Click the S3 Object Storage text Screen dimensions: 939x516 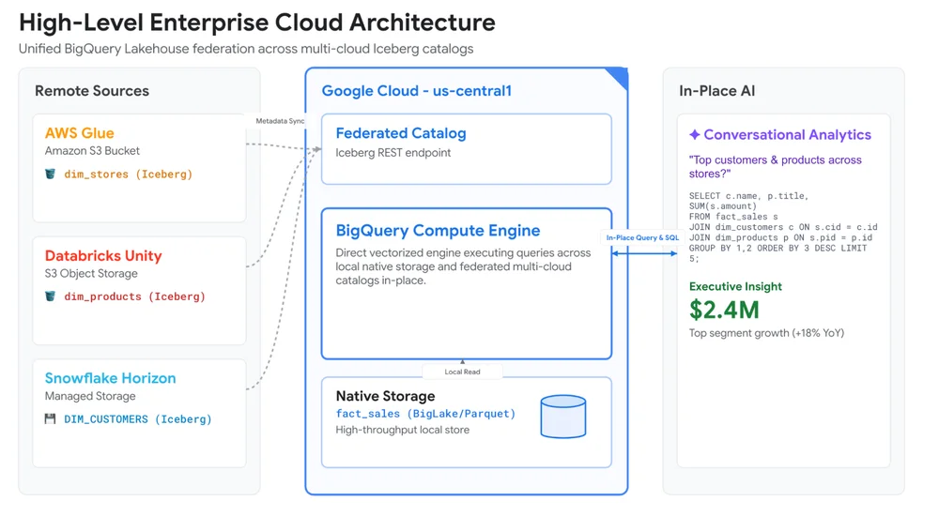[x=91, y=274]
